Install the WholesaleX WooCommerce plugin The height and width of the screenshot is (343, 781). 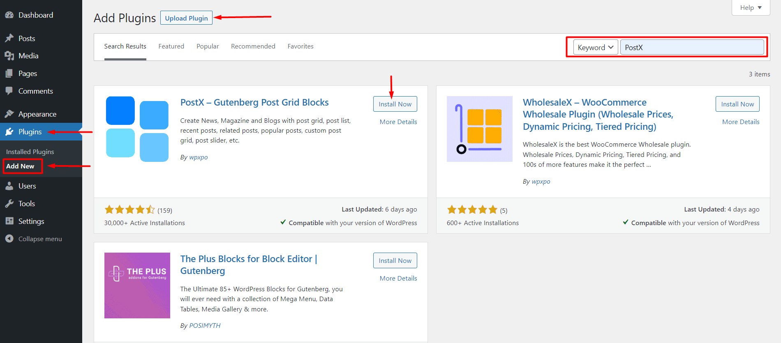point(737,104)
